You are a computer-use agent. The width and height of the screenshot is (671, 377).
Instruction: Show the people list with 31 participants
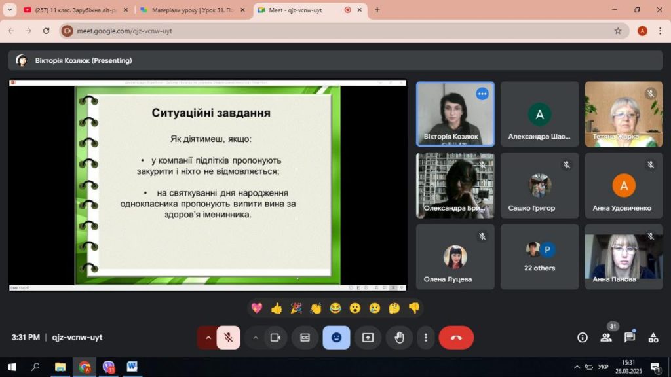tap(606, 338)
